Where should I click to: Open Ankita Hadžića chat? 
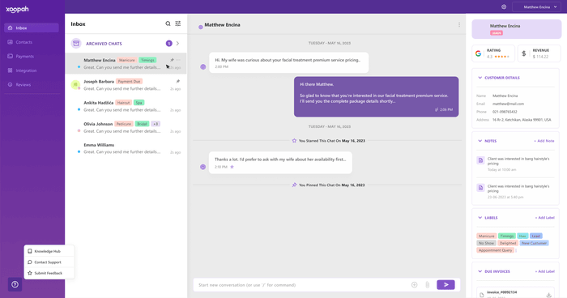[126, 106]
